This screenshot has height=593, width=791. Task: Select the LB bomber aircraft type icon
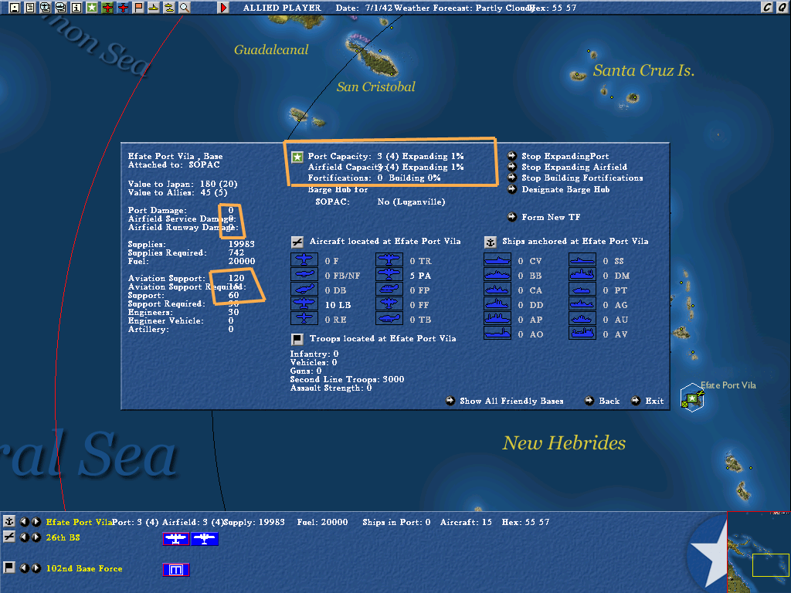click(304, 304)
